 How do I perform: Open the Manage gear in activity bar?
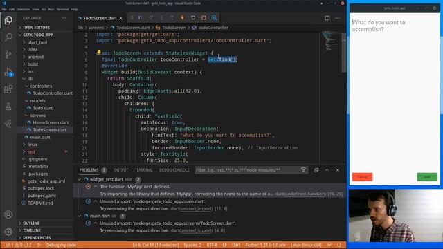(x=8, y=232)
